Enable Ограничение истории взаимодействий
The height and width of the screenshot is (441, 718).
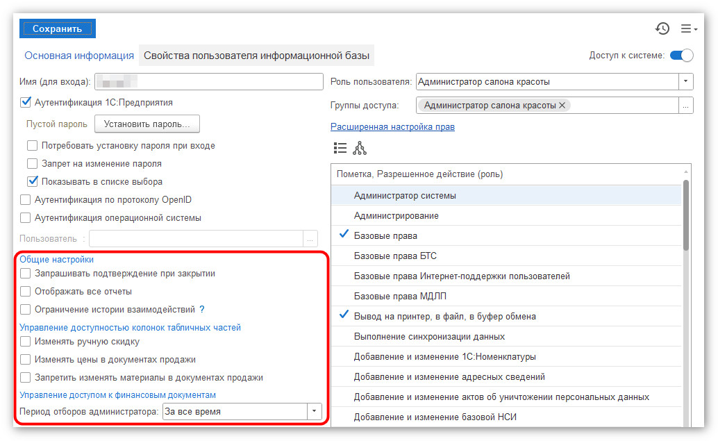(25, 310)
